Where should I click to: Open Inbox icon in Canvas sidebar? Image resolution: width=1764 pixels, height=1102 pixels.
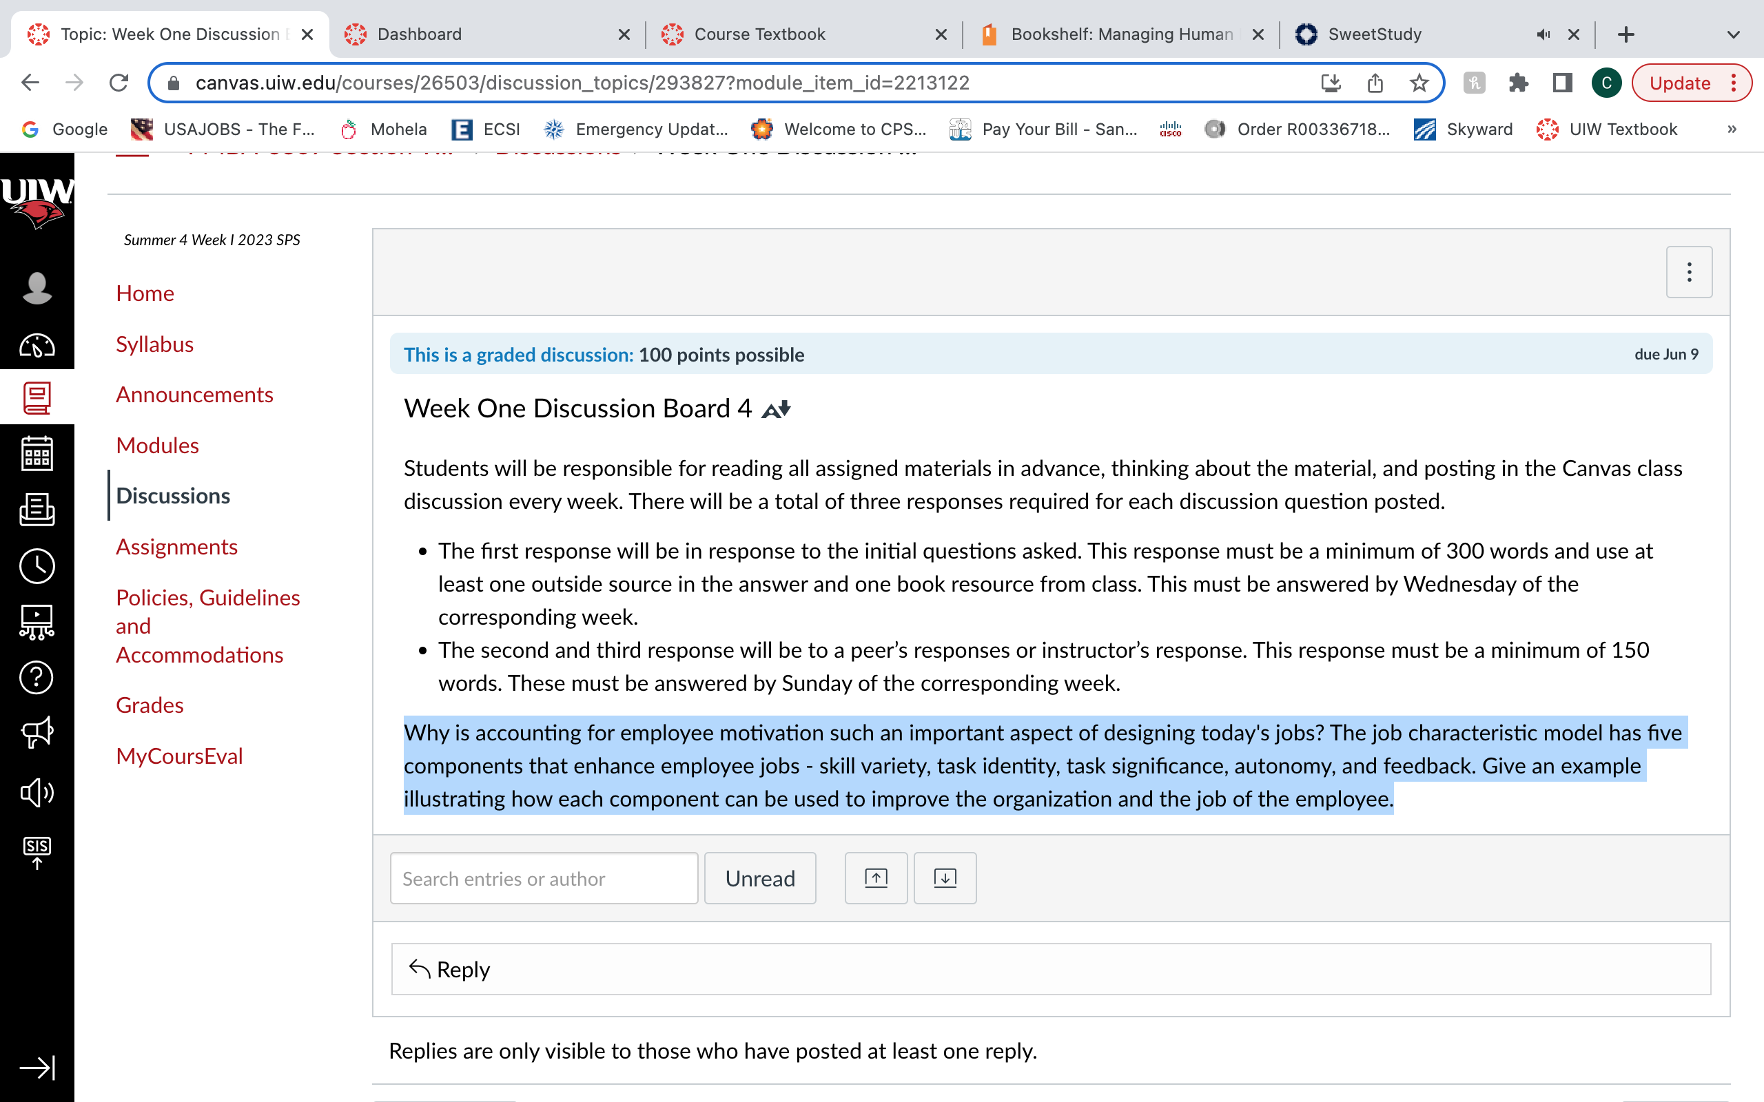click(37, 510)
